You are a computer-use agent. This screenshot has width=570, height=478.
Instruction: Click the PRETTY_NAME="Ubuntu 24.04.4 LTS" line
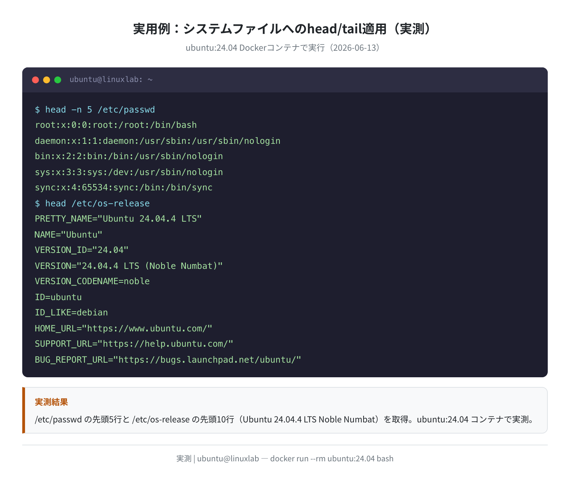(118, 219)
